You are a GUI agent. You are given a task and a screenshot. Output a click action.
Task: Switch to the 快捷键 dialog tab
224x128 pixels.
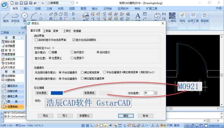77,31
